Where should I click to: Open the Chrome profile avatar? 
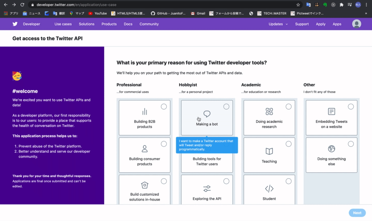pyautogui.click(x=358, y=5)
